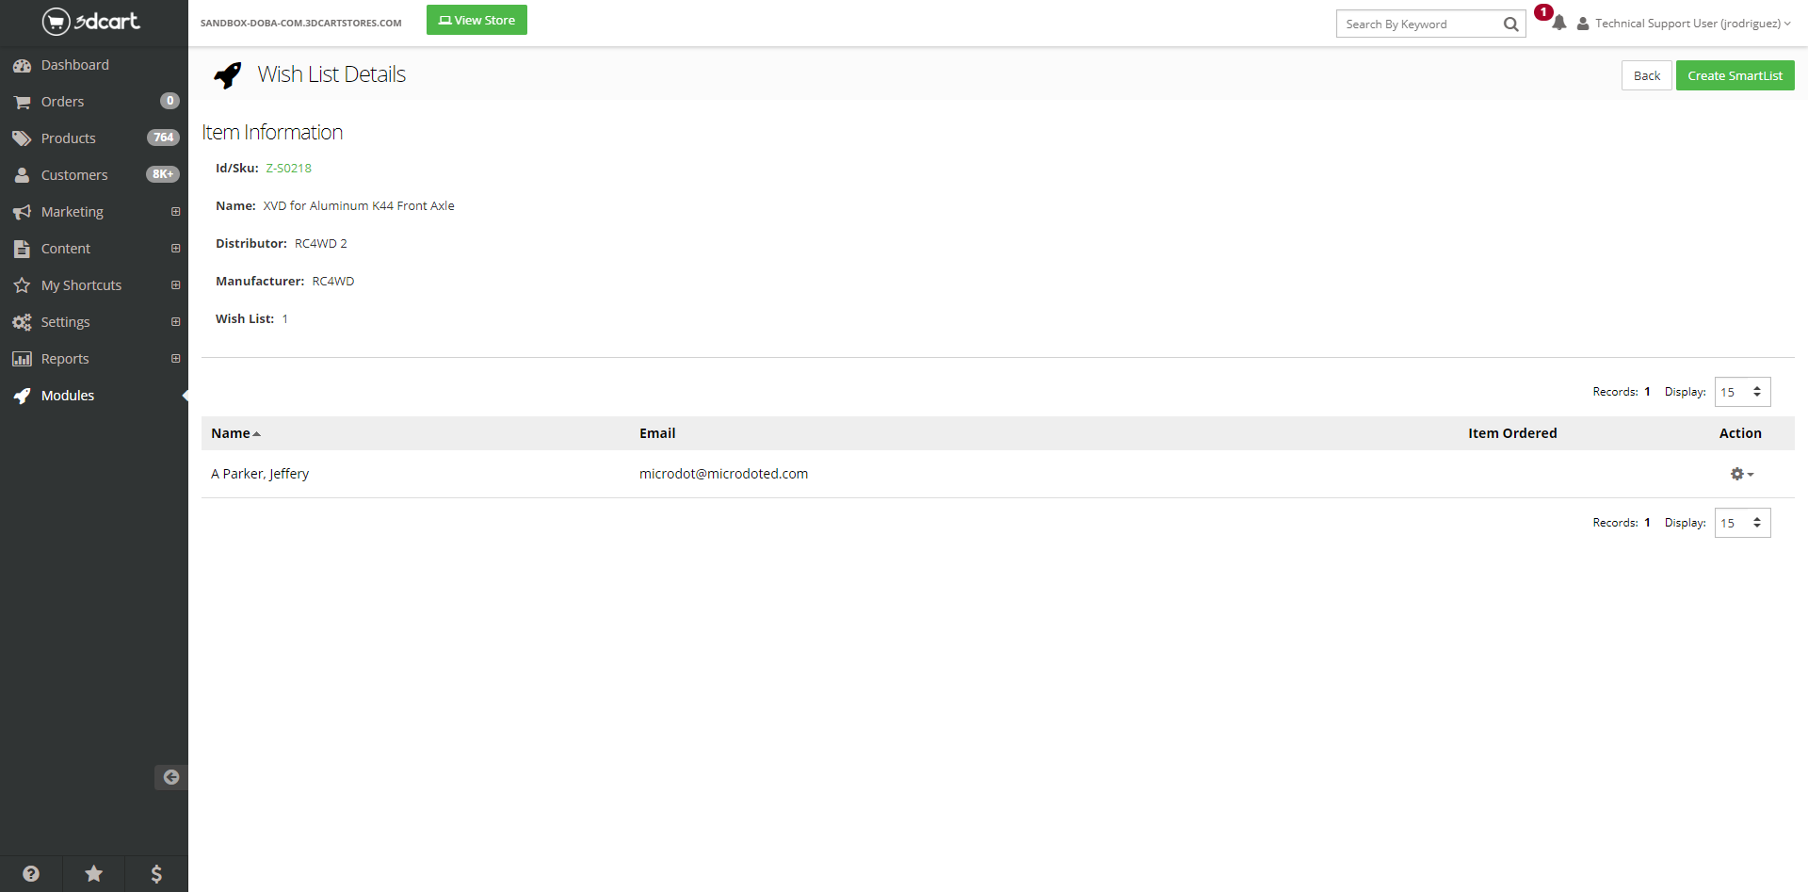This screenshot has width=1808, height=892.
Task: Open the gear action menu for Jeffery
Action: [1741, 474]
